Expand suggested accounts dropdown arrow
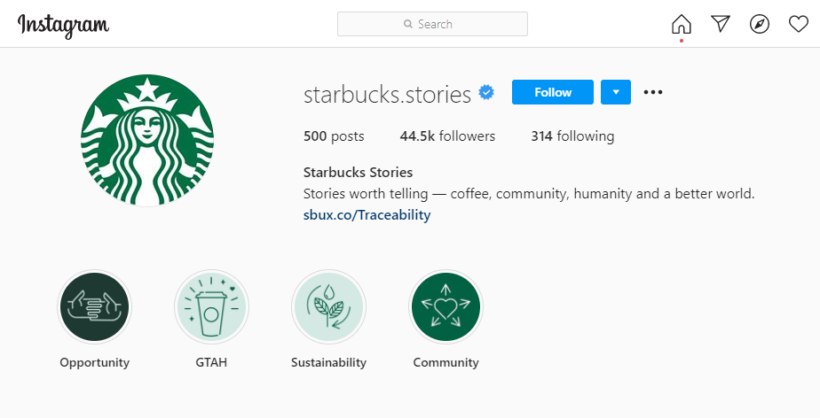The height and width of the screenshot is (418, 820). click(616, 92)
